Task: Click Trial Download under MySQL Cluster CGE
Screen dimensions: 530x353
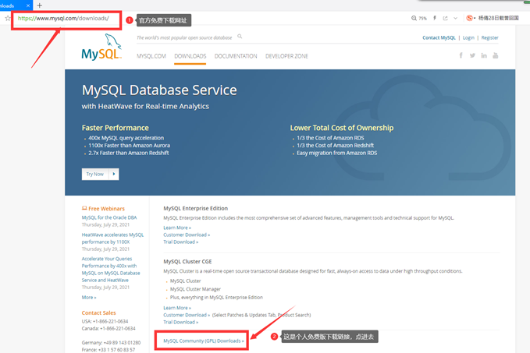Action: [181, 322]
